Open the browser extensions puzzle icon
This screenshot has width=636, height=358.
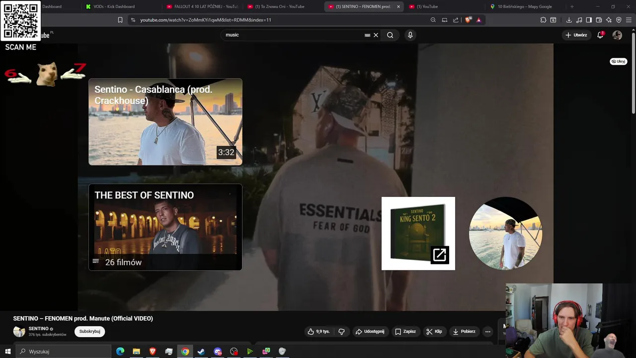click(x=543, y=20)
